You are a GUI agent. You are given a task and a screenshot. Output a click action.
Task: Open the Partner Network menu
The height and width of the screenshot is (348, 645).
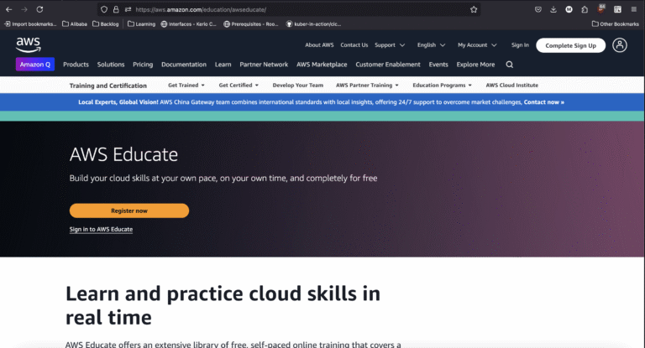tap(264, 65)
